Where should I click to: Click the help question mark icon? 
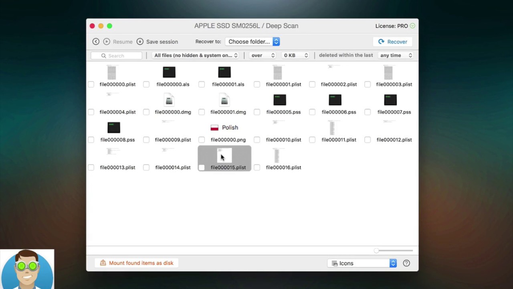(x=406, y=263)
